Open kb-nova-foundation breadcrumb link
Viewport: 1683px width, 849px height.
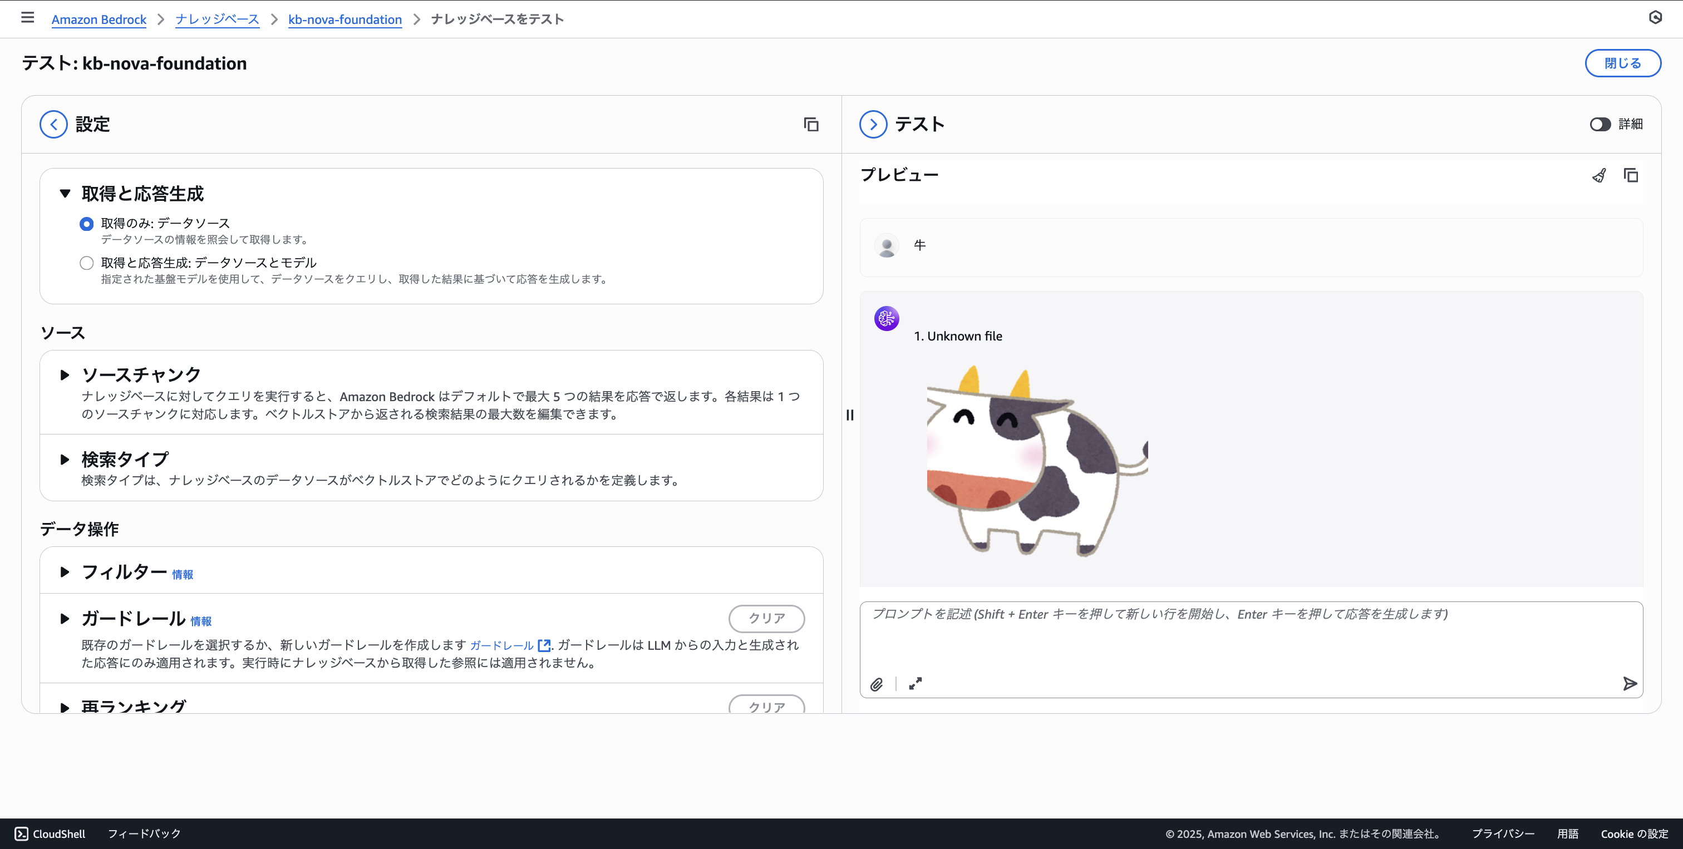tap(345, 19)
